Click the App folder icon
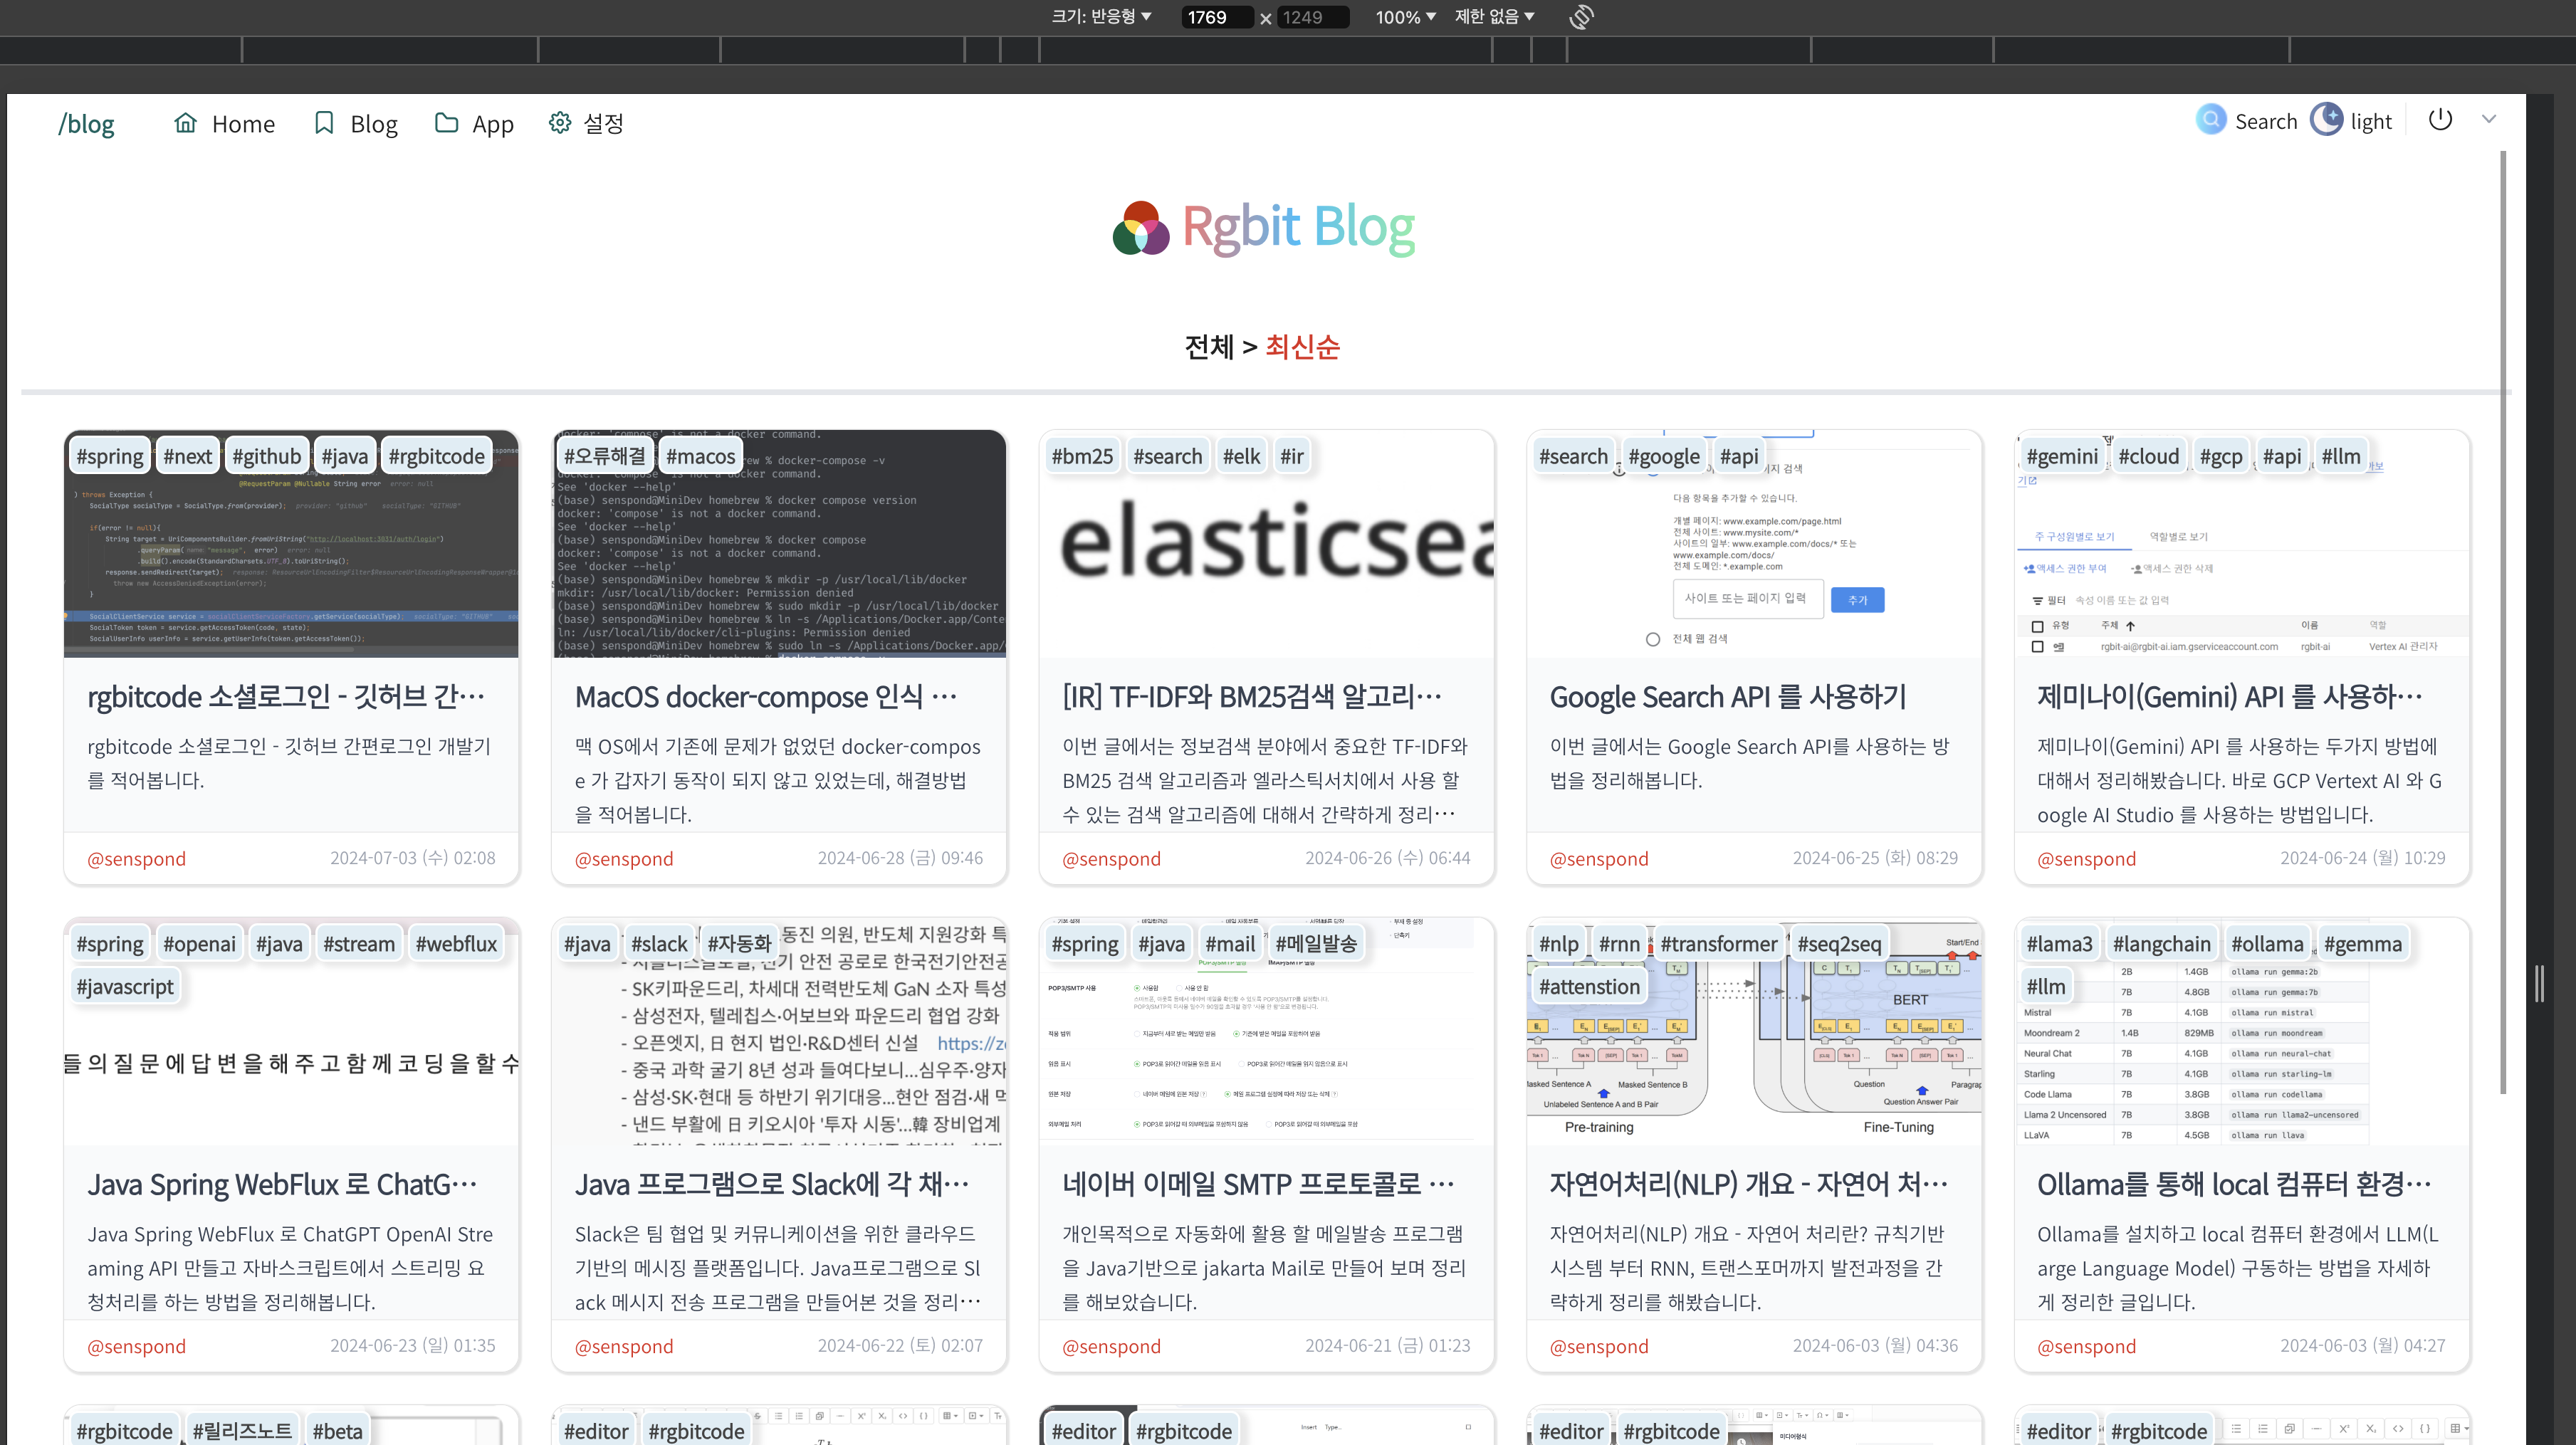The image size is (2576, 1445). tap(446, 122)
